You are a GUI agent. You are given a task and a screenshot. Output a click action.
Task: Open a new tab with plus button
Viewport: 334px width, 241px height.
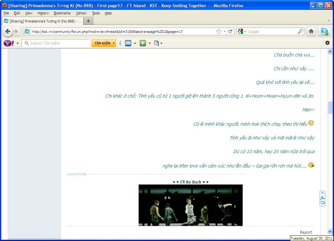(88, 21)
